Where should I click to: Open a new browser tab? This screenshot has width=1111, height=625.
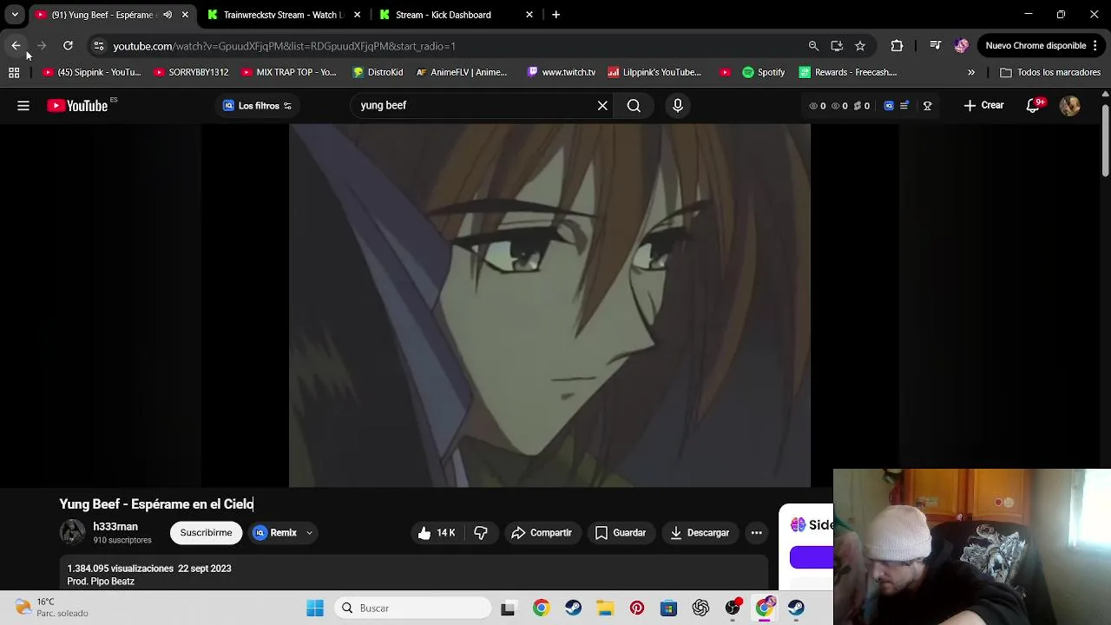tap(555, 15)
